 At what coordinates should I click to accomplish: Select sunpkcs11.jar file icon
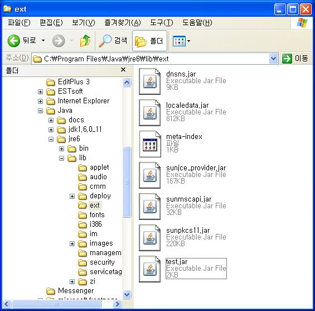tap(150, 237)
